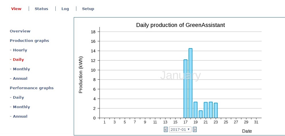
Task: Open Performance graphs section link
Action: click(32, 88)
